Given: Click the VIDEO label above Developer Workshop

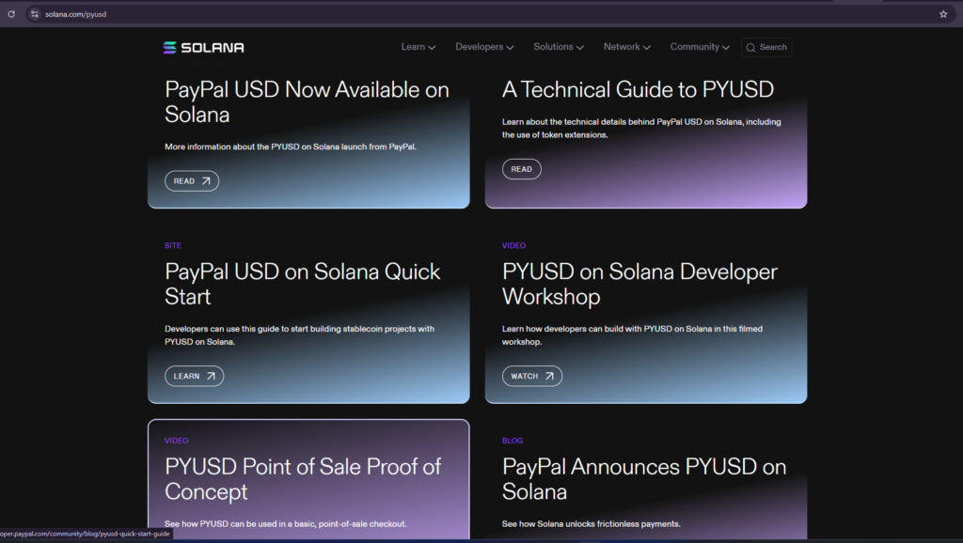Looking at the screenshot, I should (x=513, y=245).
